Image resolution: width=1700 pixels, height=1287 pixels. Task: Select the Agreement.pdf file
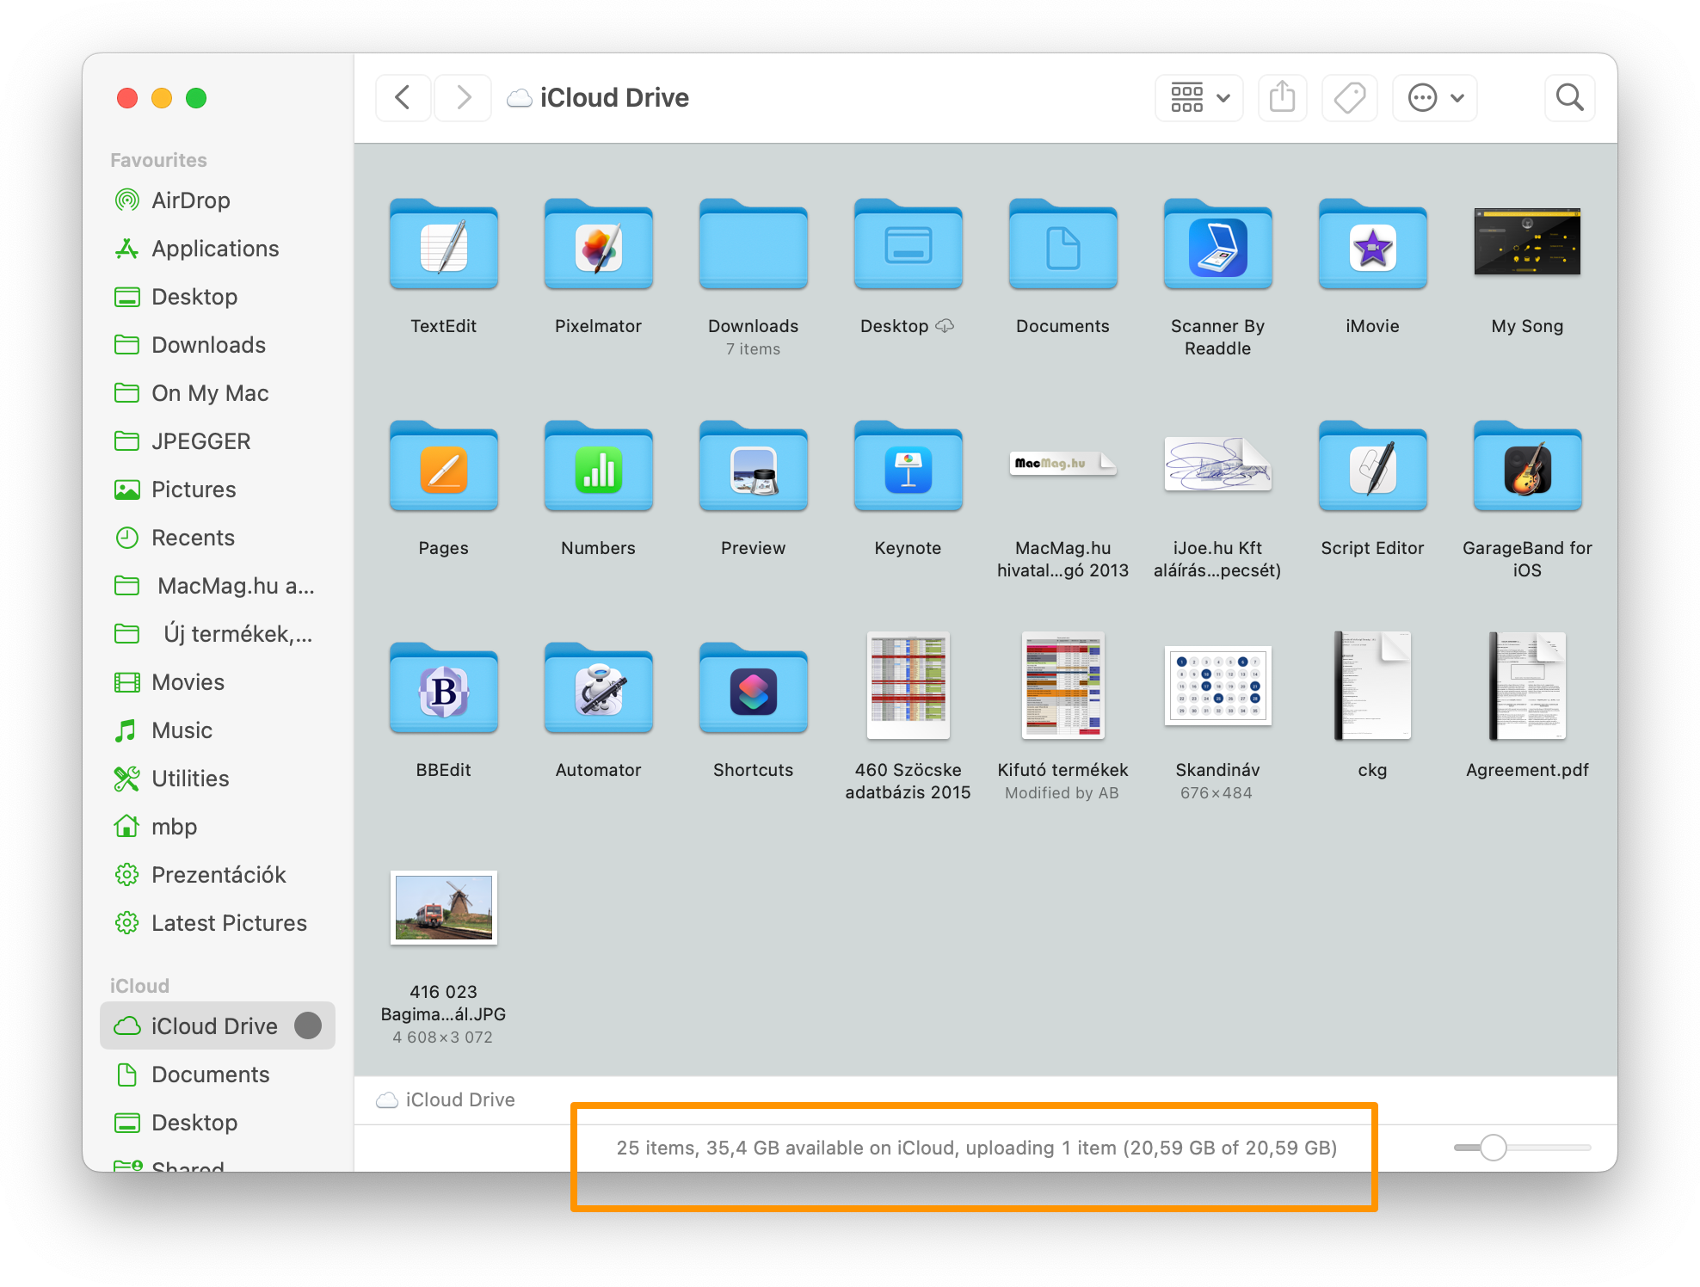click(1527, 686)
